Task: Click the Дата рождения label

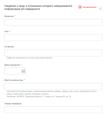Action: 12,65
